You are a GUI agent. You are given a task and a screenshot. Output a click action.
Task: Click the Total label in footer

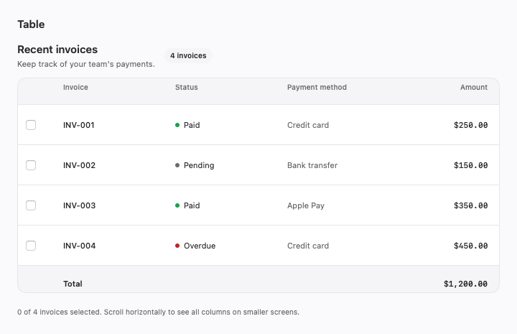point(73,284)
